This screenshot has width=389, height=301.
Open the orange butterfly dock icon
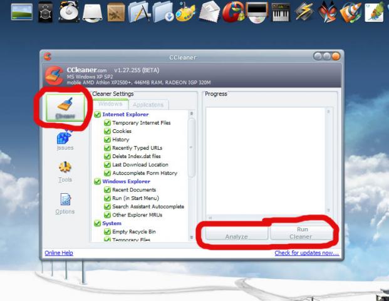click(x=328, y=12)
